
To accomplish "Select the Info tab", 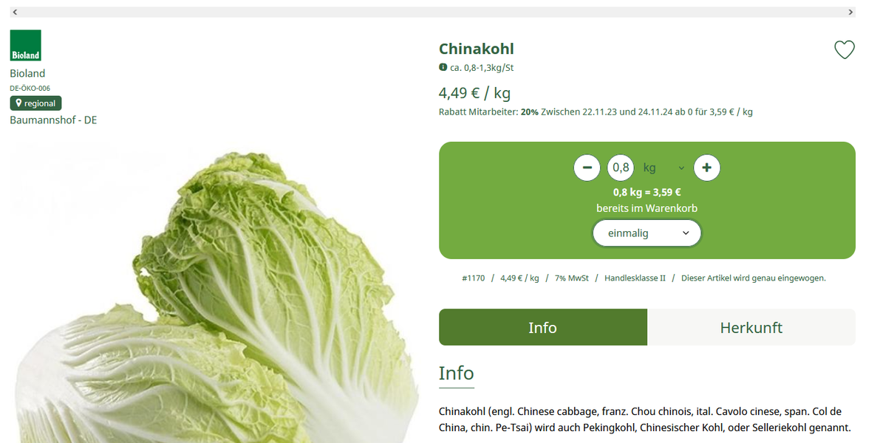I will [543, 328].
